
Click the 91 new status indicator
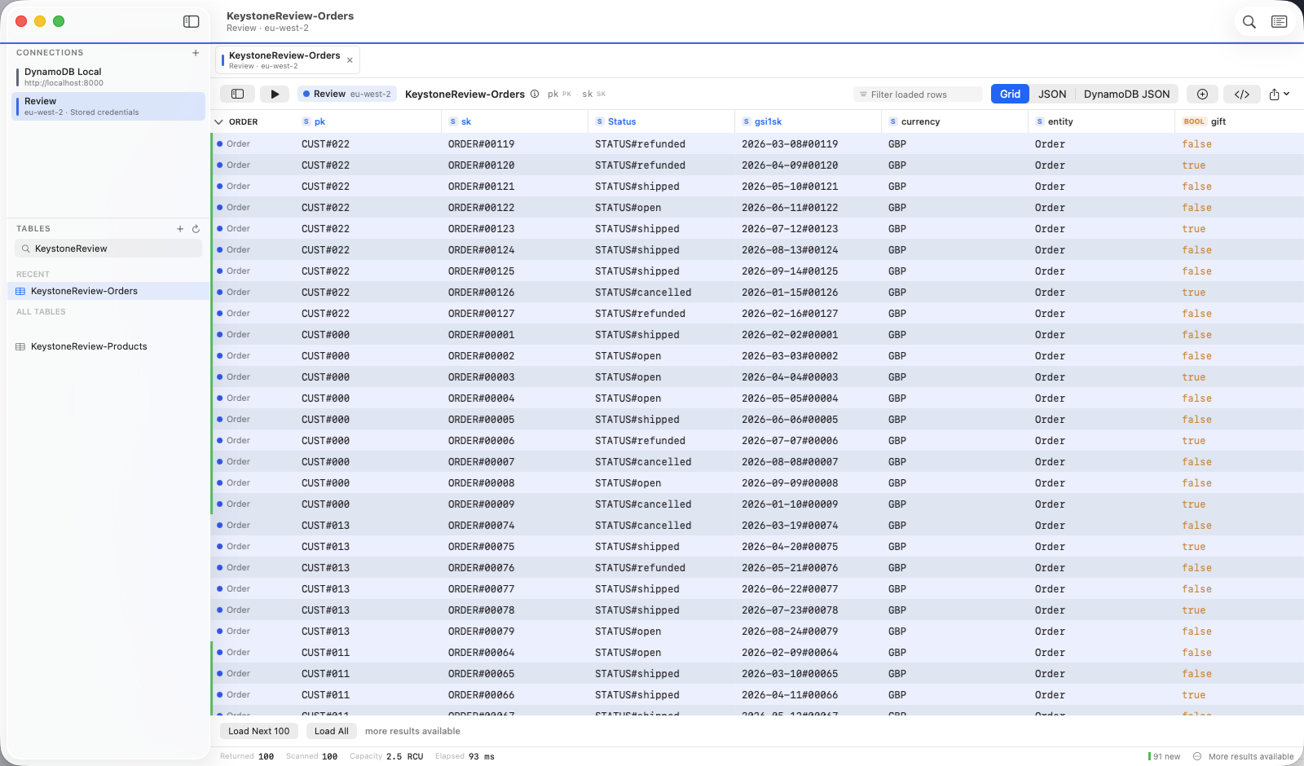click(1165, 756)
